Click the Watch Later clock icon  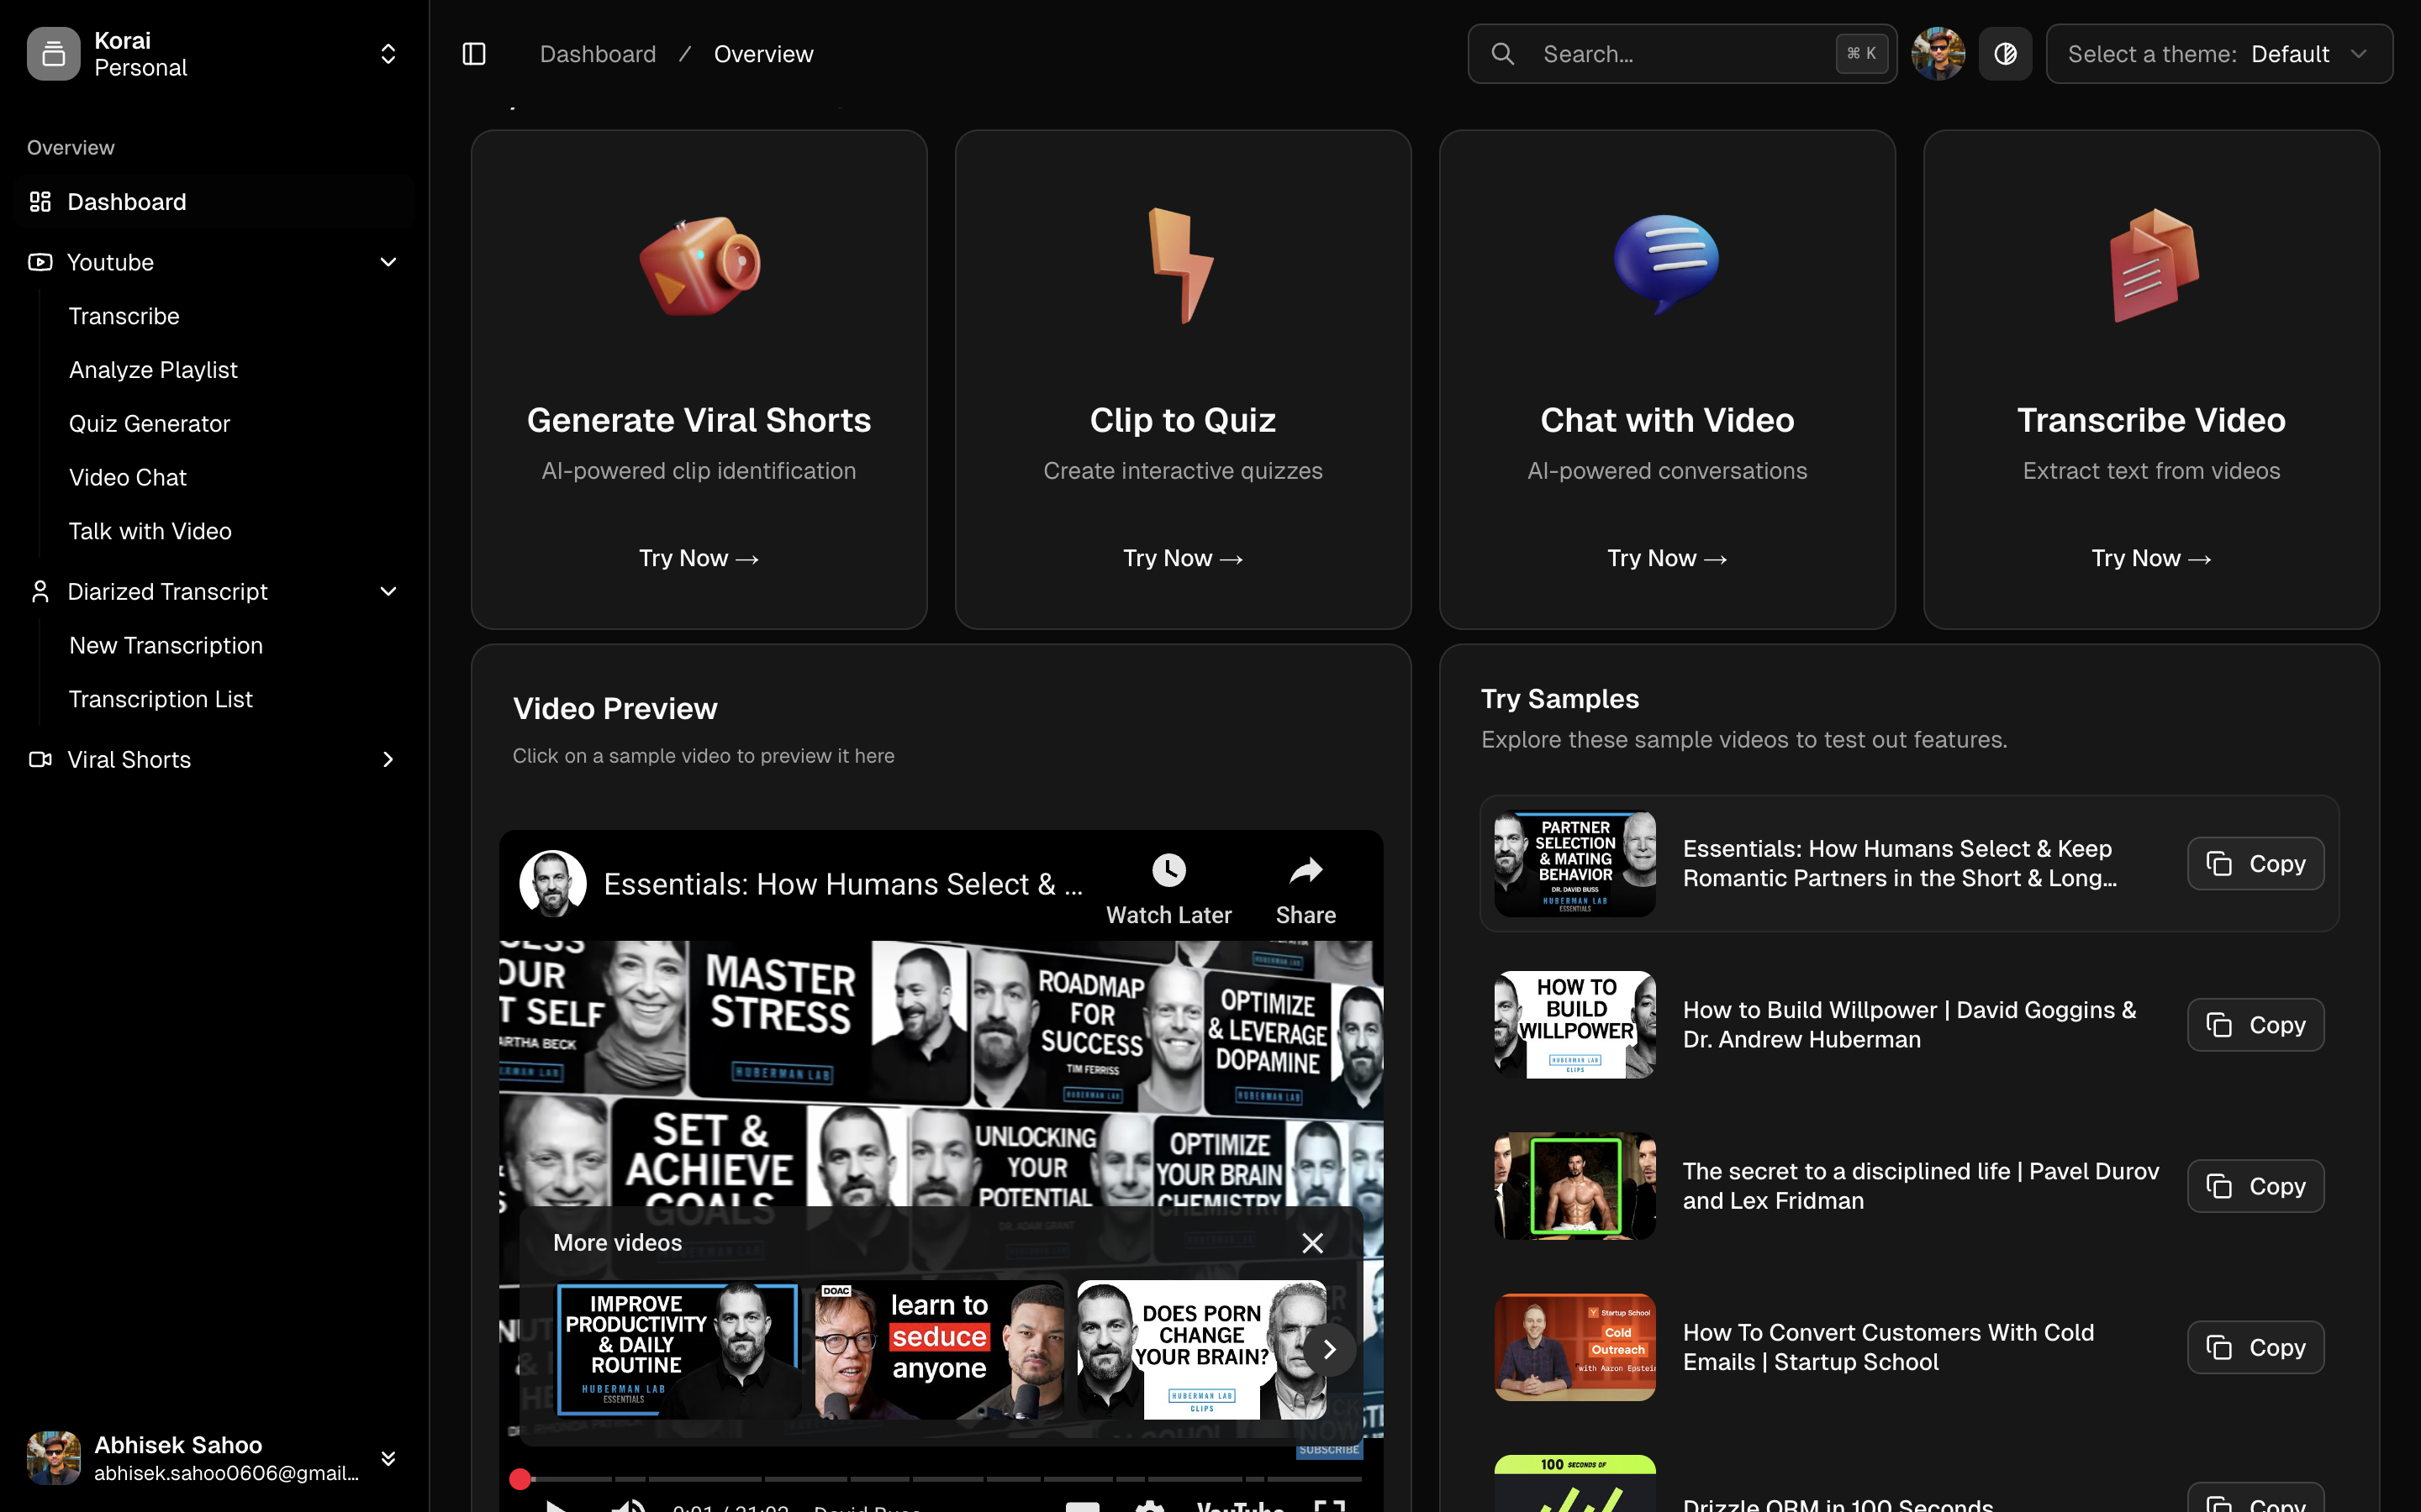point(1168,870)
